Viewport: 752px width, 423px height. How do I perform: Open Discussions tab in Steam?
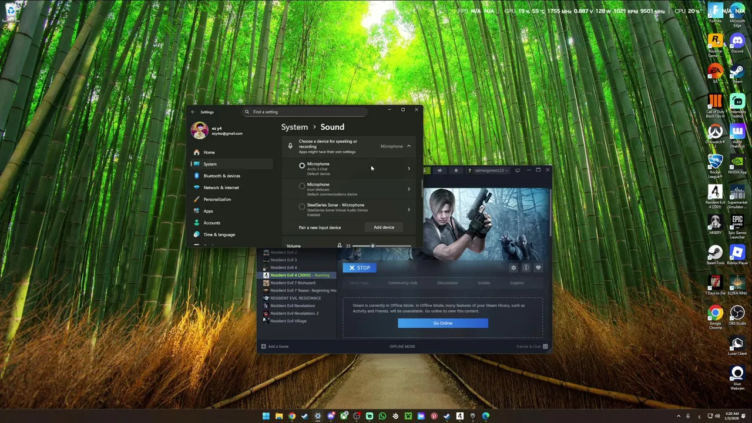pyautogui.click(x=447, y=283)
